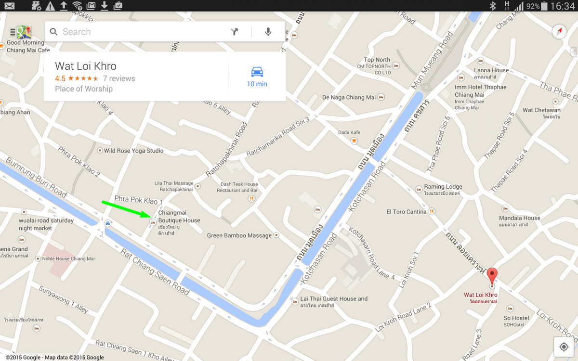The image size is (578, 361).
Task: Select Green Bamboo Massage on map
Action: 276,235
